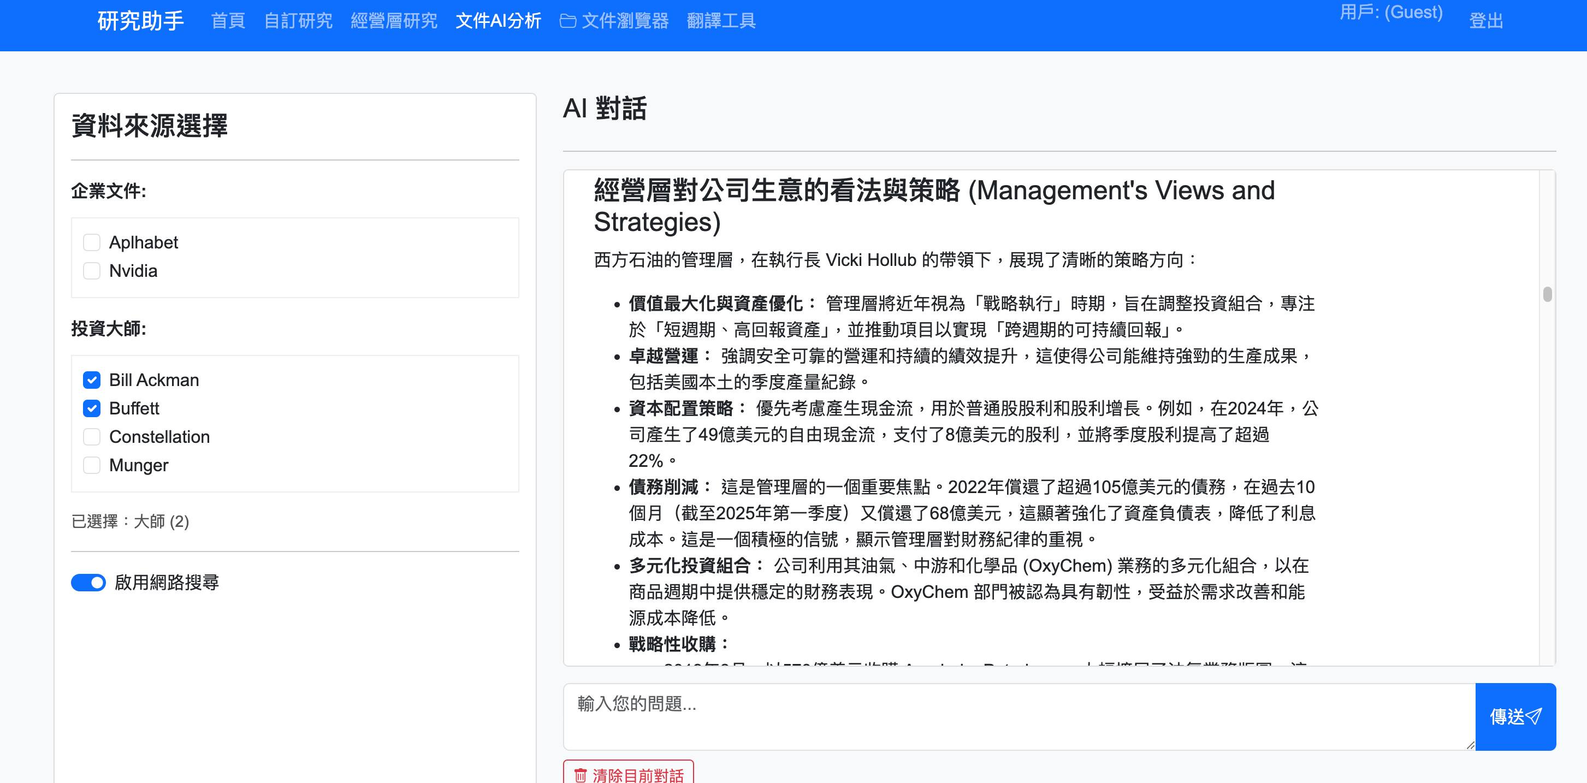The height and width of the screenshot is (783, 1587).
Task: Select 文件AI分析 in the navbar
Action: [x=499, y=21]
